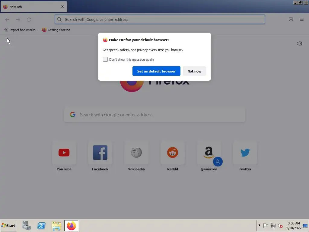Click the Facebook label text

click(100, 169)
